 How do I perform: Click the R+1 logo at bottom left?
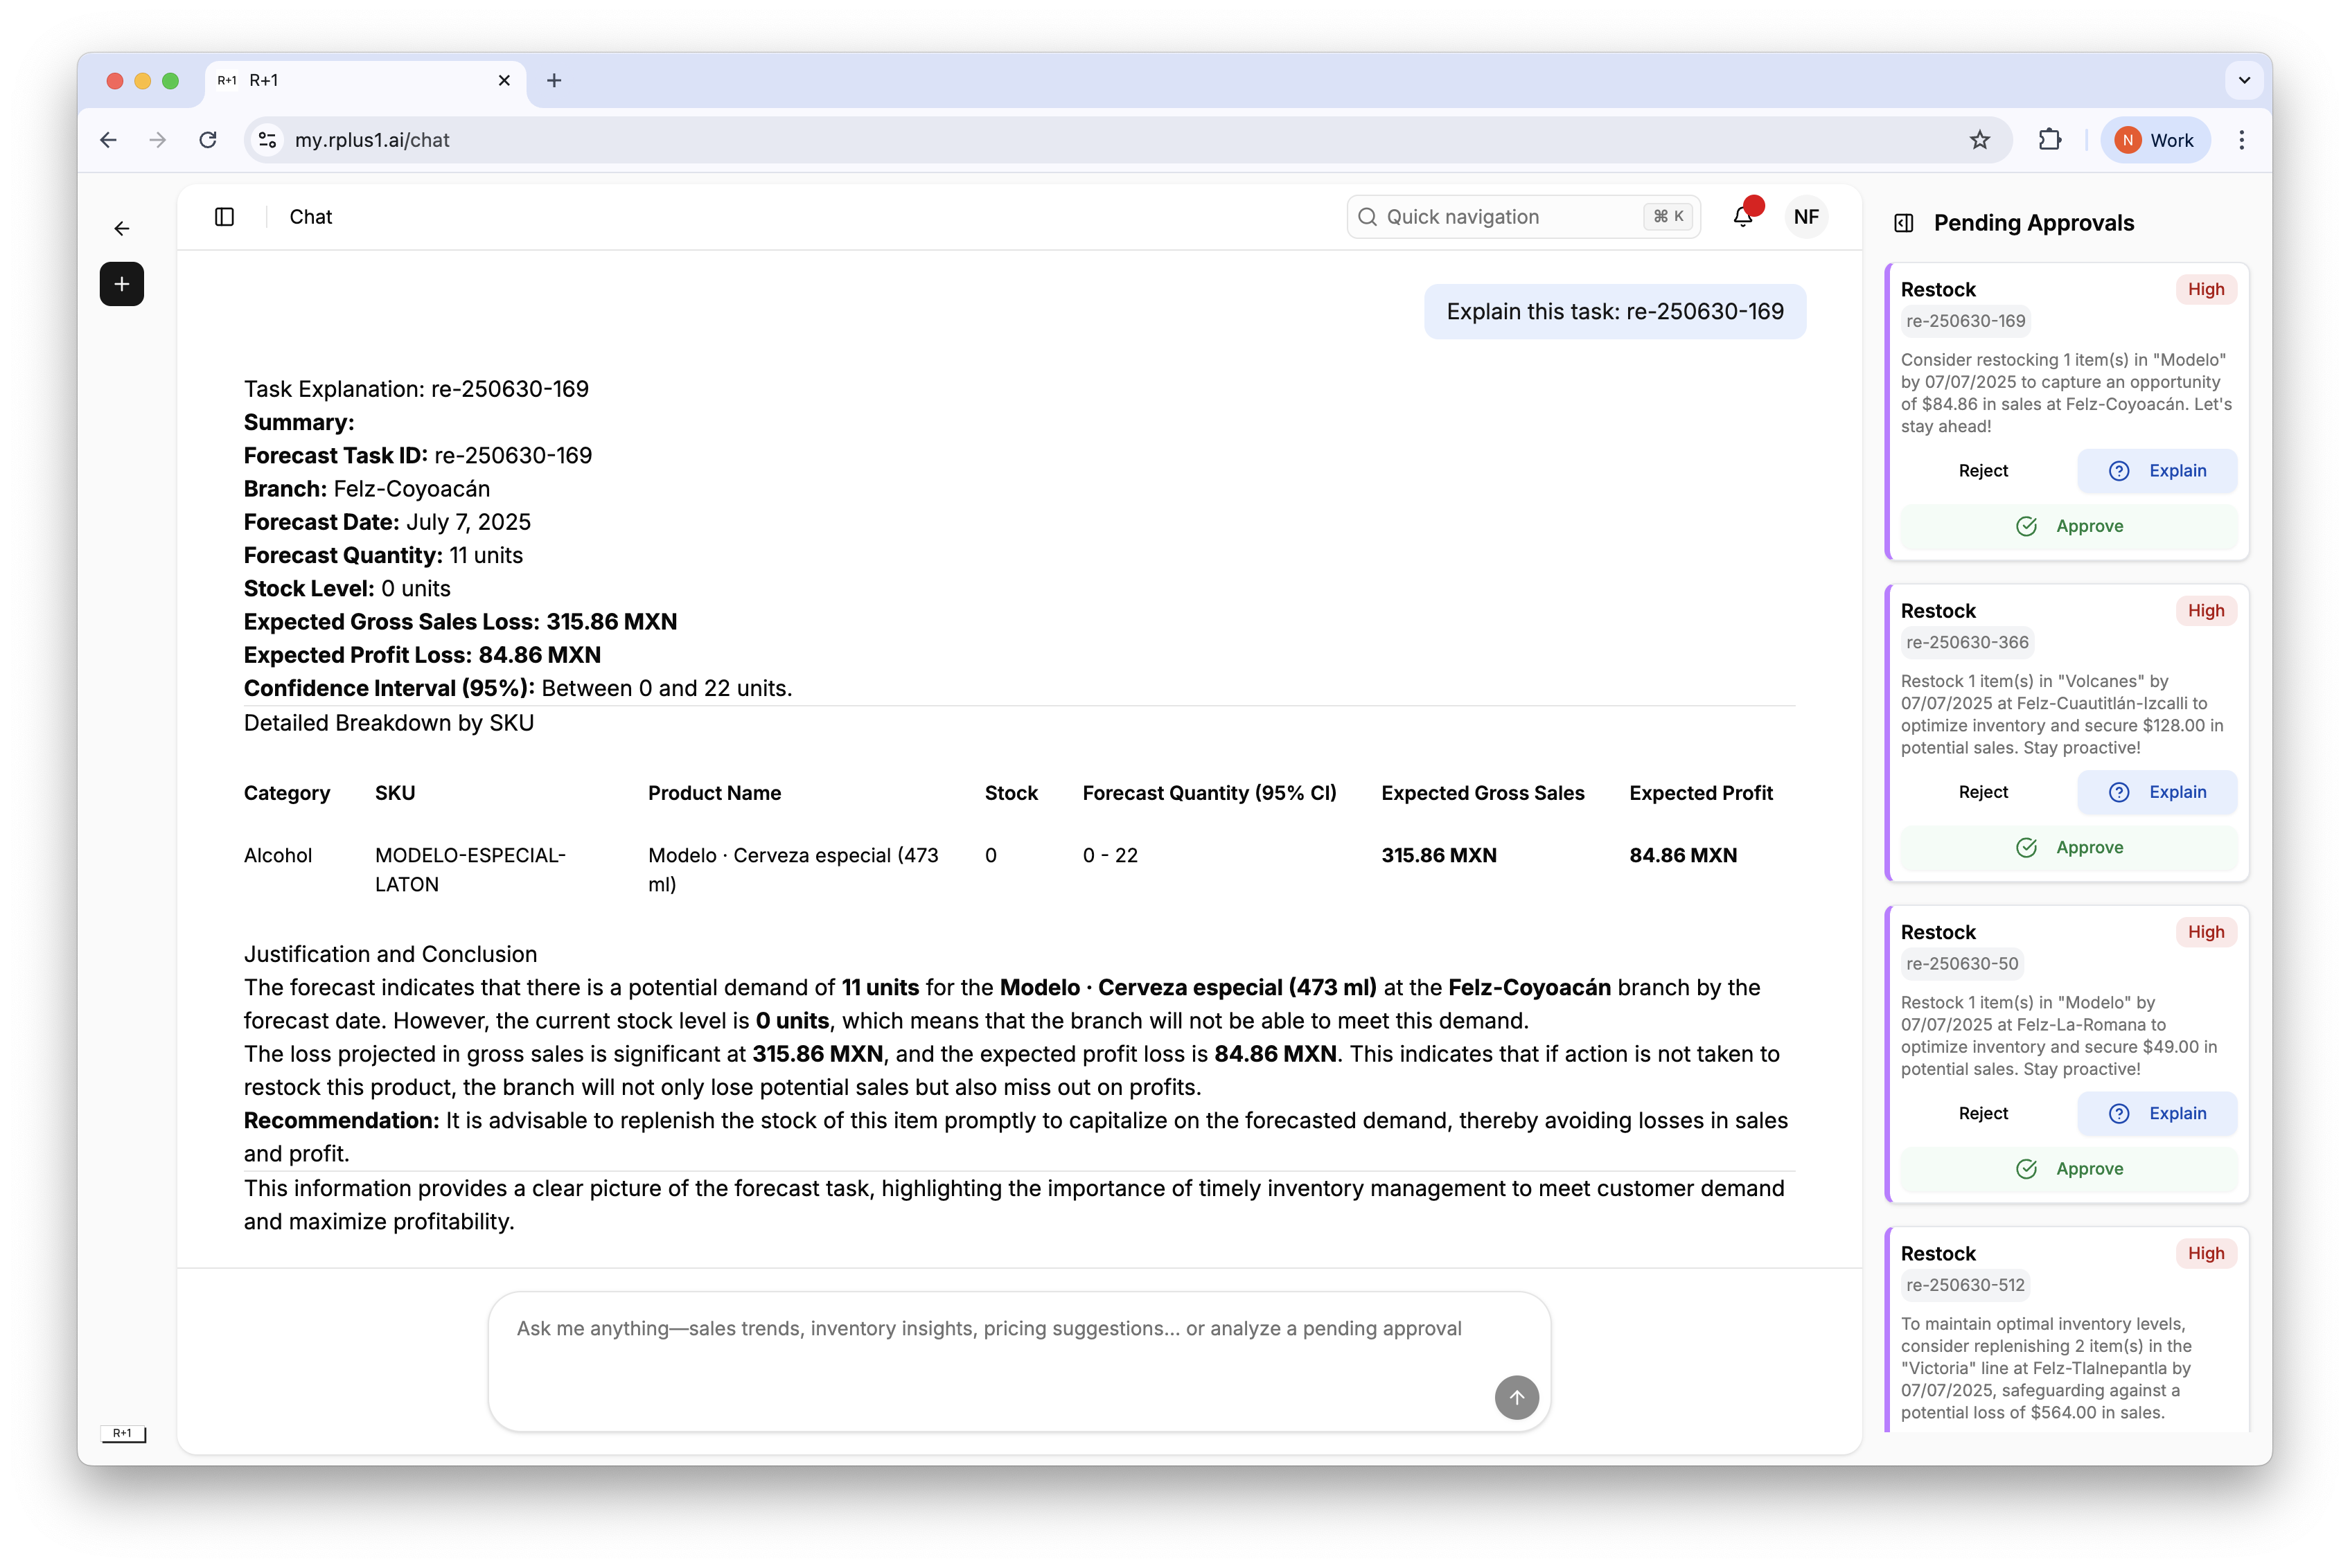123,1434
